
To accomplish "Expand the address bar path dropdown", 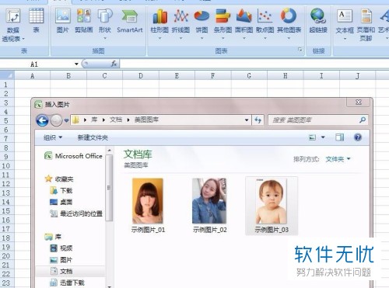I will [247, 120].
